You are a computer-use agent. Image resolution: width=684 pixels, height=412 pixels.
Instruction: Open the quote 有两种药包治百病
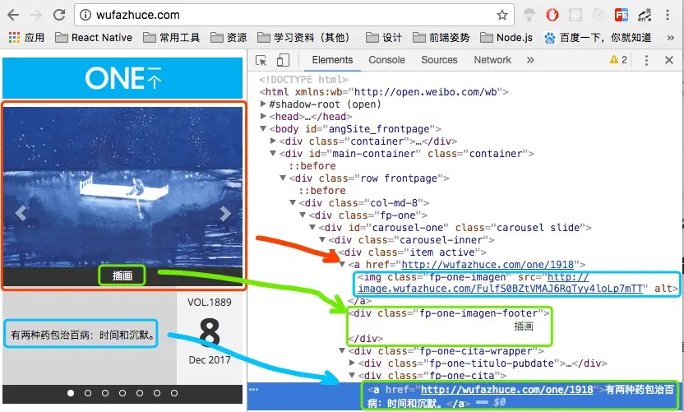pos(83,336)
